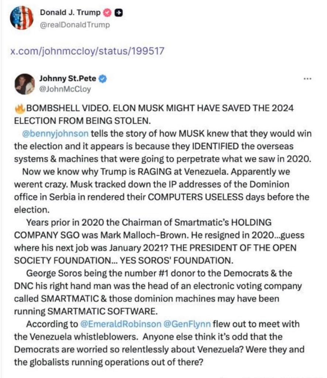Click the red verified badge beside Trump's name

tap(108, 13)
